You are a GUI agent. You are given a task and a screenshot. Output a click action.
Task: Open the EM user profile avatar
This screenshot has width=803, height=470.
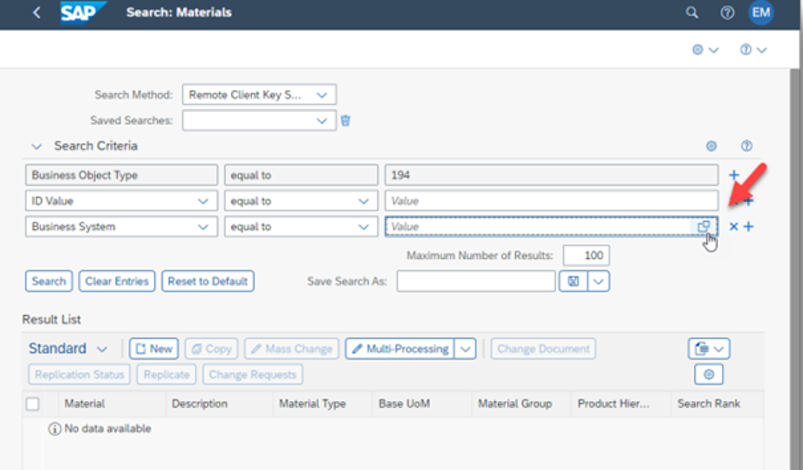pos(761,12)
